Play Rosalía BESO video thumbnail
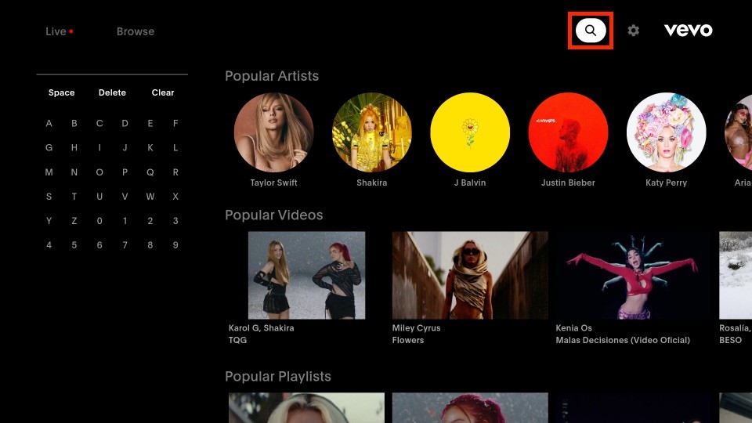This screenshot has height=423, width=752. 736,275
